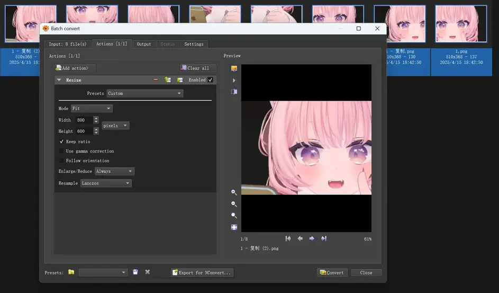499x293 pixels.
Task: Click the Convert button
Action: click(x=332, y=273)
